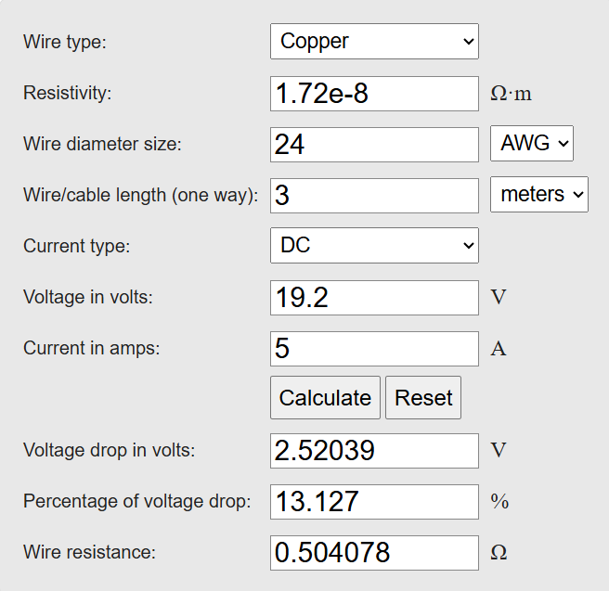Click the 'Wire diameter size:' label
The image size is (609, 591).
tap(102, 144)
